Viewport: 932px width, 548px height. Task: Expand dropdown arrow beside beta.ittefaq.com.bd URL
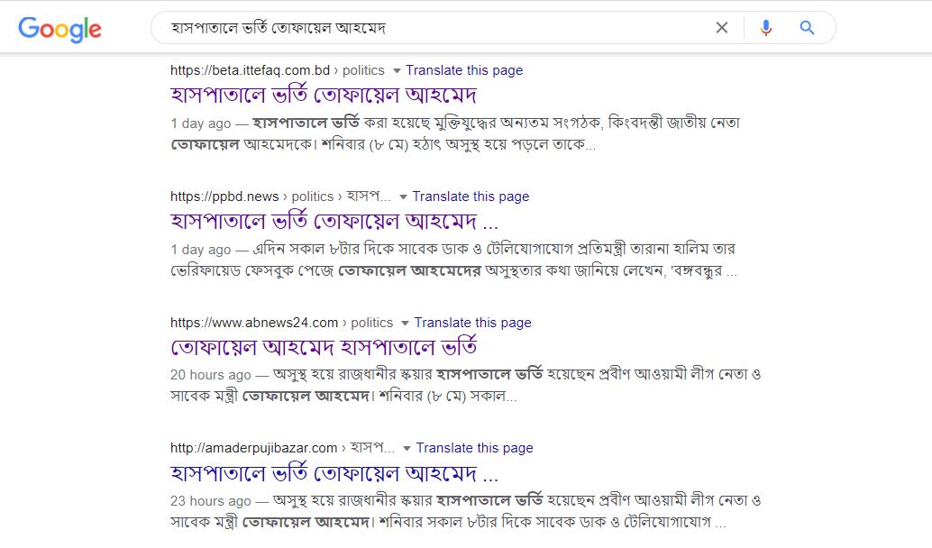[396, 71]
